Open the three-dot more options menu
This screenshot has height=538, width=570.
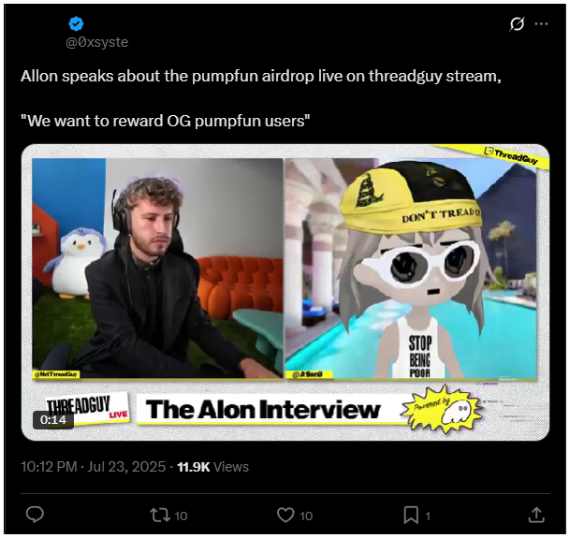click(541, 24)
